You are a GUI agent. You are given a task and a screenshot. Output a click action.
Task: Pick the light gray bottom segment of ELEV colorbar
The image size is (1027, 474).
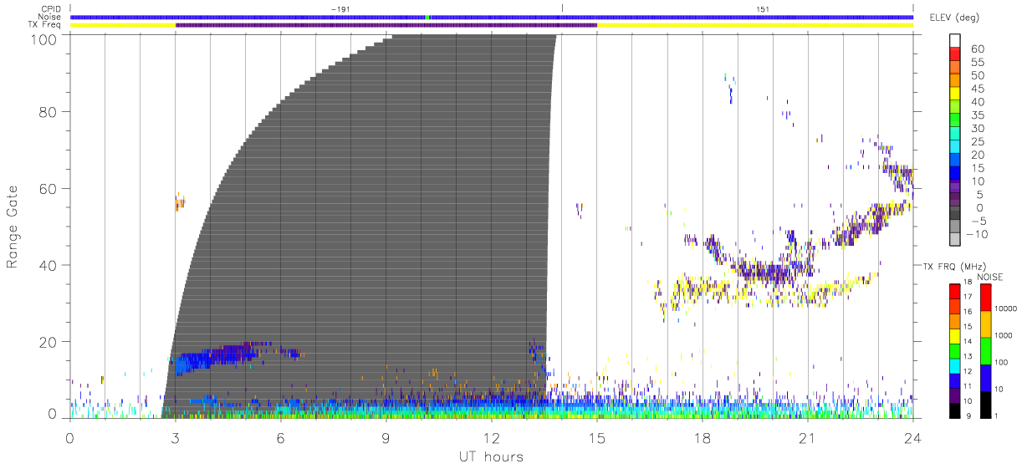point(955,240)
